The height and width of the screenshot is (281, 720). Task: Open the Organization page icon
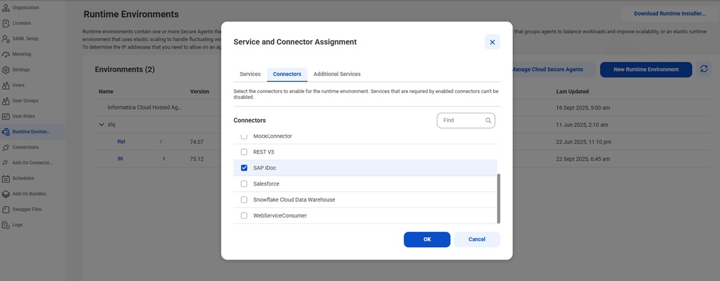click(6, 8)
